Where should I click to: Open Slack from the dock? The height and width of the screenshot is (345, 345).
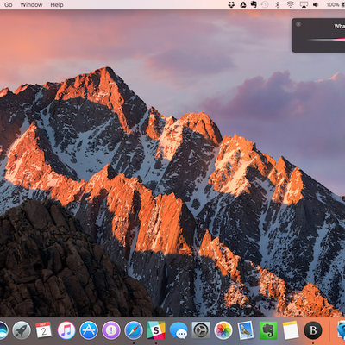[156, 330]
